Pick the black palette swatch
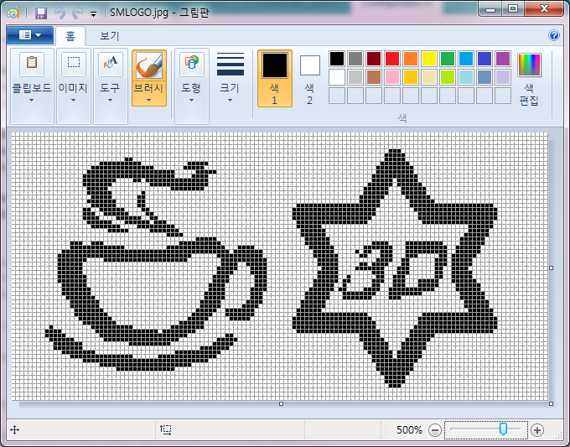Image resolution: width=570 pixels, height=447 pixels. pyautogui.click(x=337, y=59)
